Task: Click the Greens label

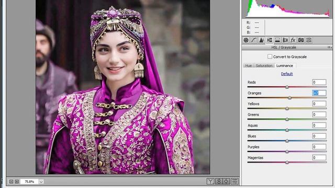Action: click(253, 115)
